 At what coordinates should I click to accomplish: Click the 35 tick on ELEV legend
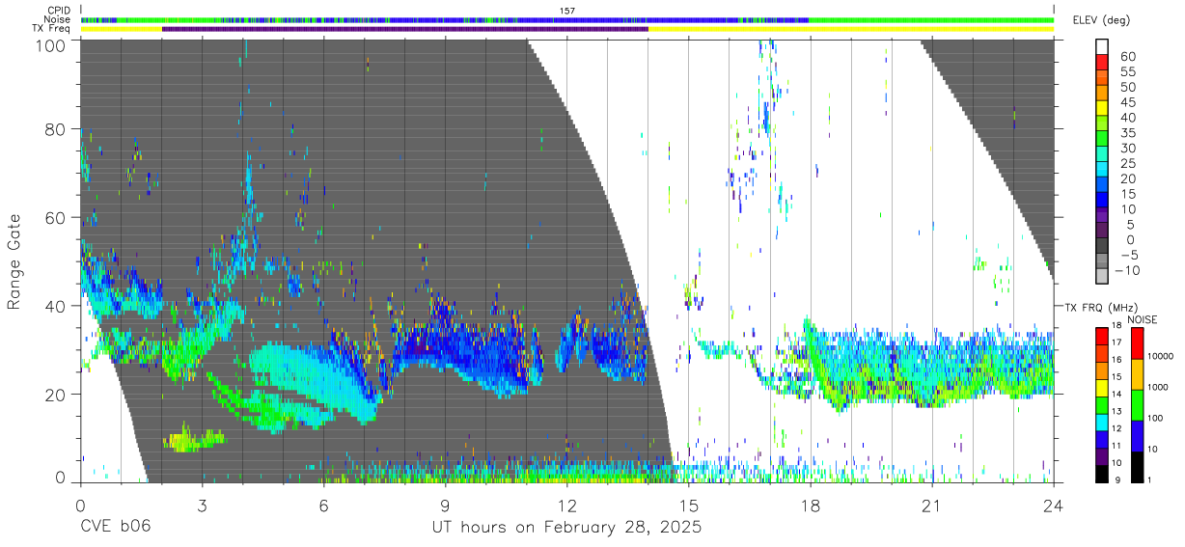1127,133
